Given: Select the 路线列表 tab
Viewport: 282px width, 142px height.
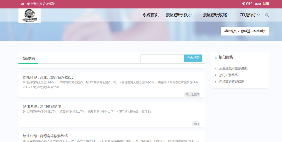Looking at the screenshot, I should tap(29, 59).
